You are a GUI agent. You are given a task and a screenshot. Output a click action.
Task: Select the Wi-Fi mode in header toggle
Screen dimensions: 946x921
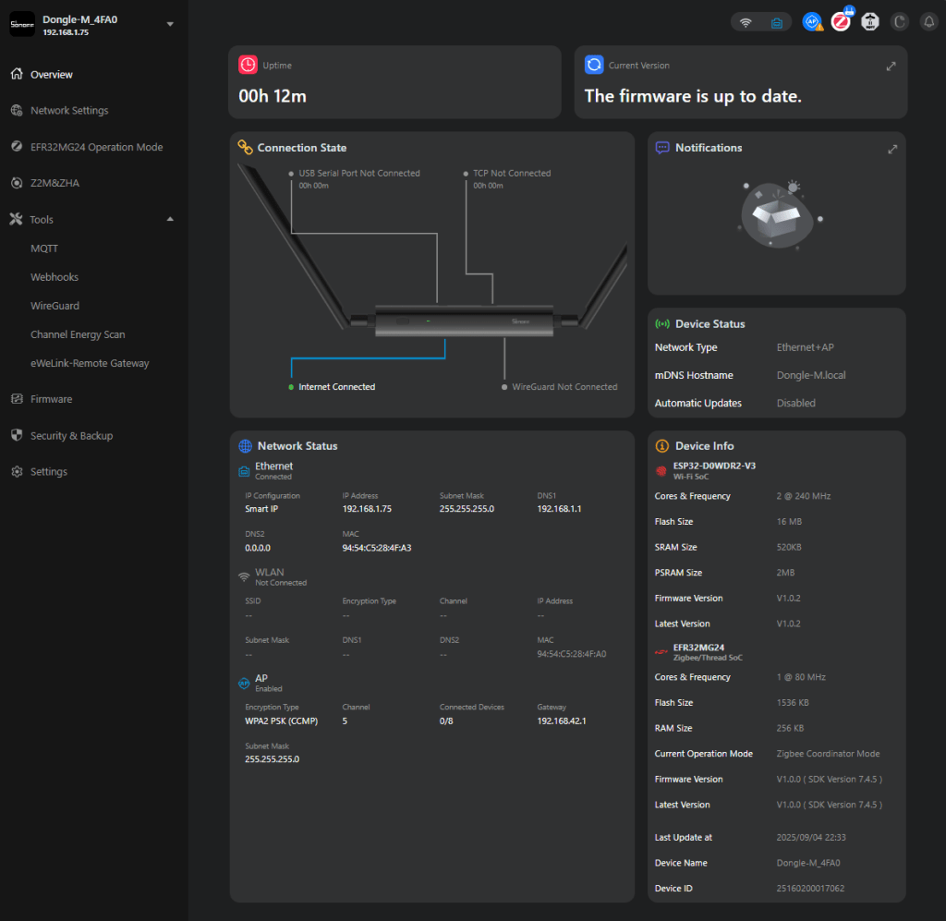[x=746, y=22]
